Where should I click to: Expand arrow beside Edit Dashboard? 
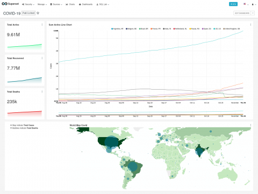tap(253, 13)
